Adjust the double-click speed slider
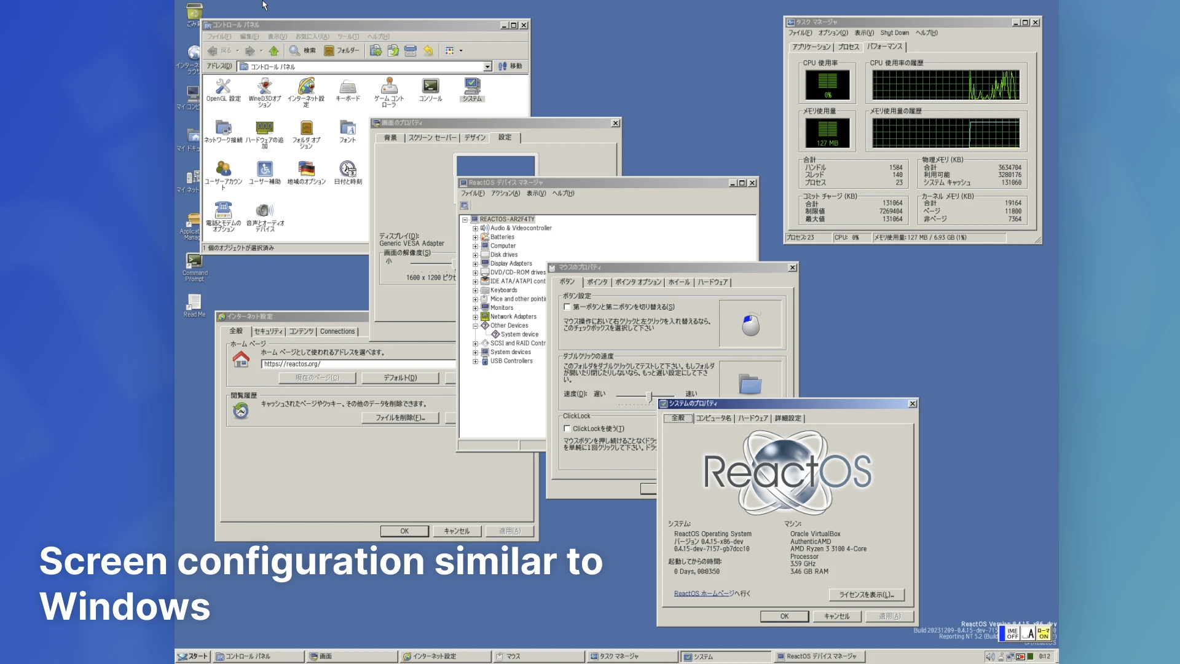 [649, 396]
